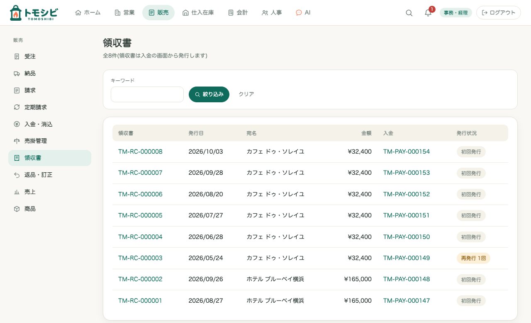Open payment TM-PAY-000148 link

pos(407,279)
